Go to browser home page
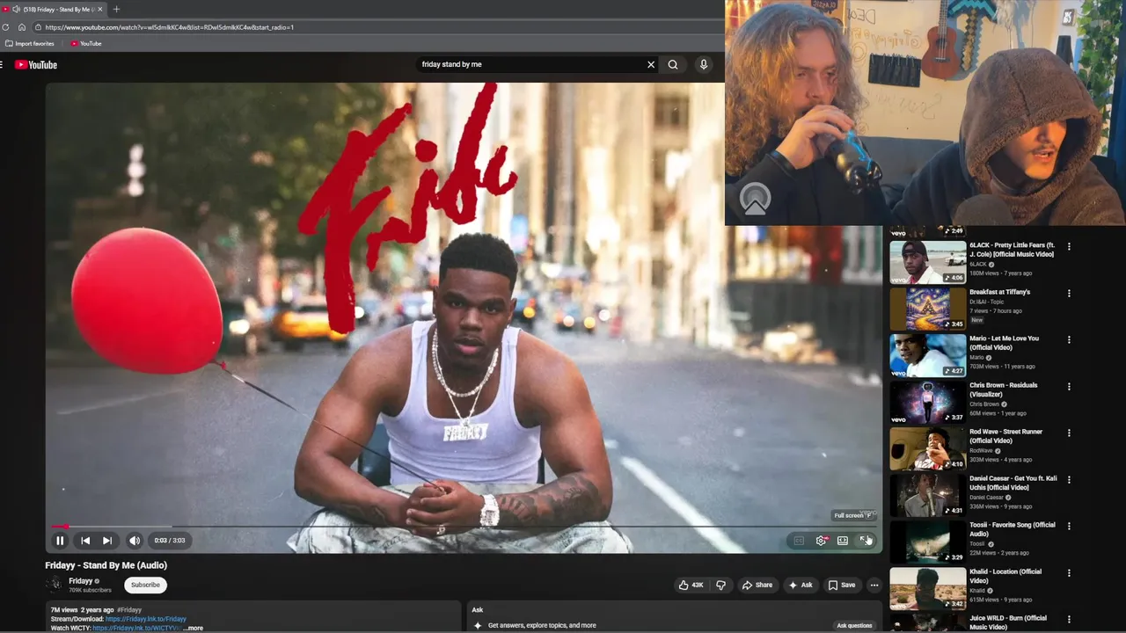This screenshot has height=633, width=1126. [x=22, y=27]
